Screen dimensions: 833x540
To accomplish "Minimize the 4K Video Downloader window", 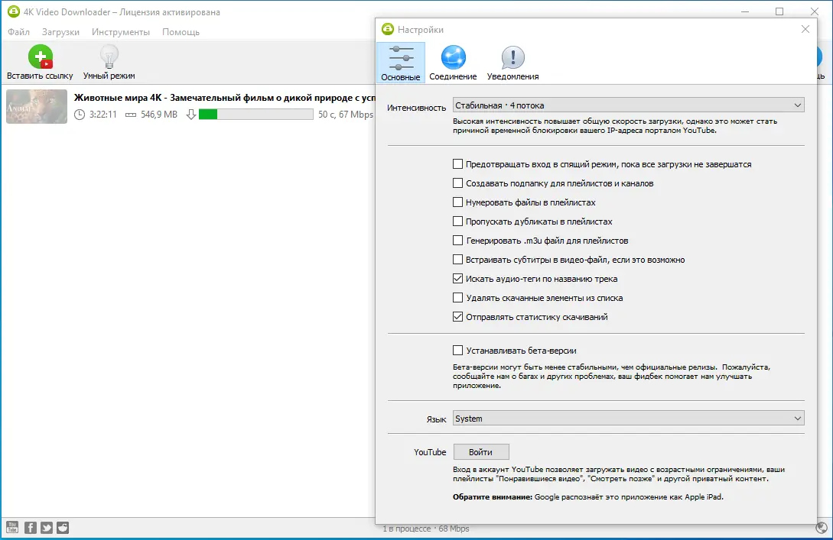I will coord(745,11).
